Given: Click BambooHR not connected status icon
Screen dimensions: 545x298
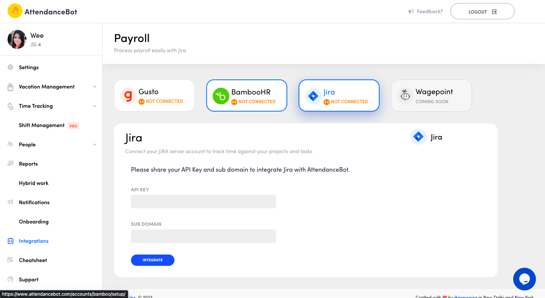Looking at the screenshot, I should point(234,102).
